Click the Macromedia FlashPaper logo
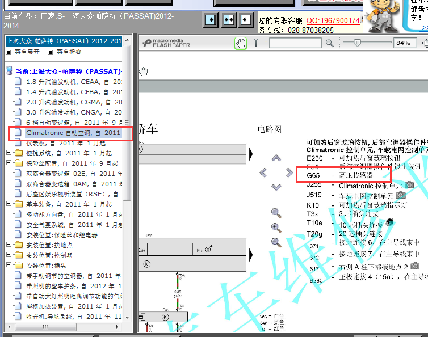Screen dimensions: 428x337 (166, 43)
